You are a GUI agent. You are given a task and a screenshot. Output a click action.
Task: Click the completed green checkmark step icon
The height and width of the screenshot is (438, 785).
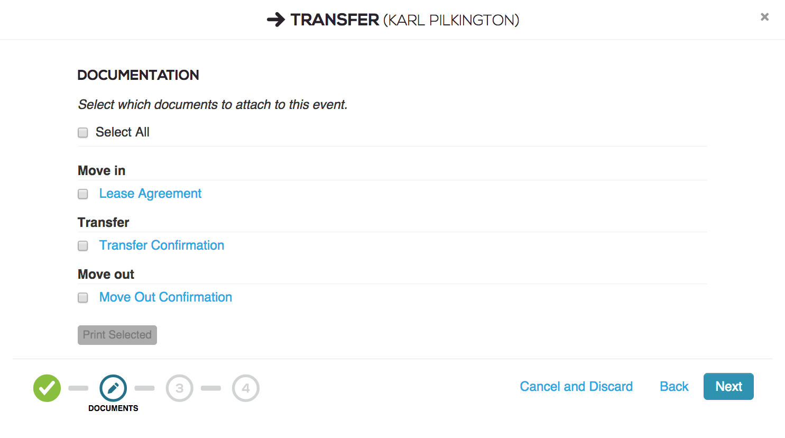point(47,388)
